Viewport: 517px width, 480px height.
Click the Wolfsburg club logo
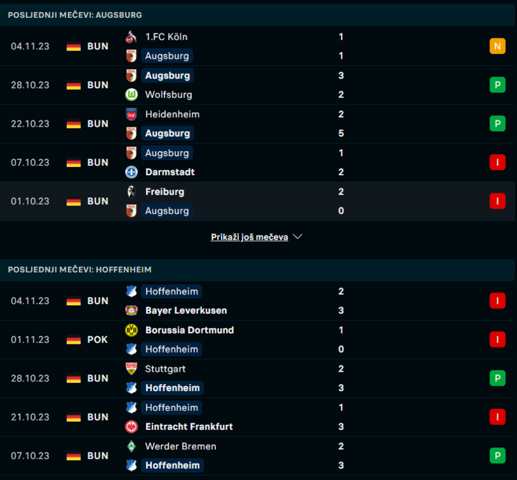pos(131,95)
